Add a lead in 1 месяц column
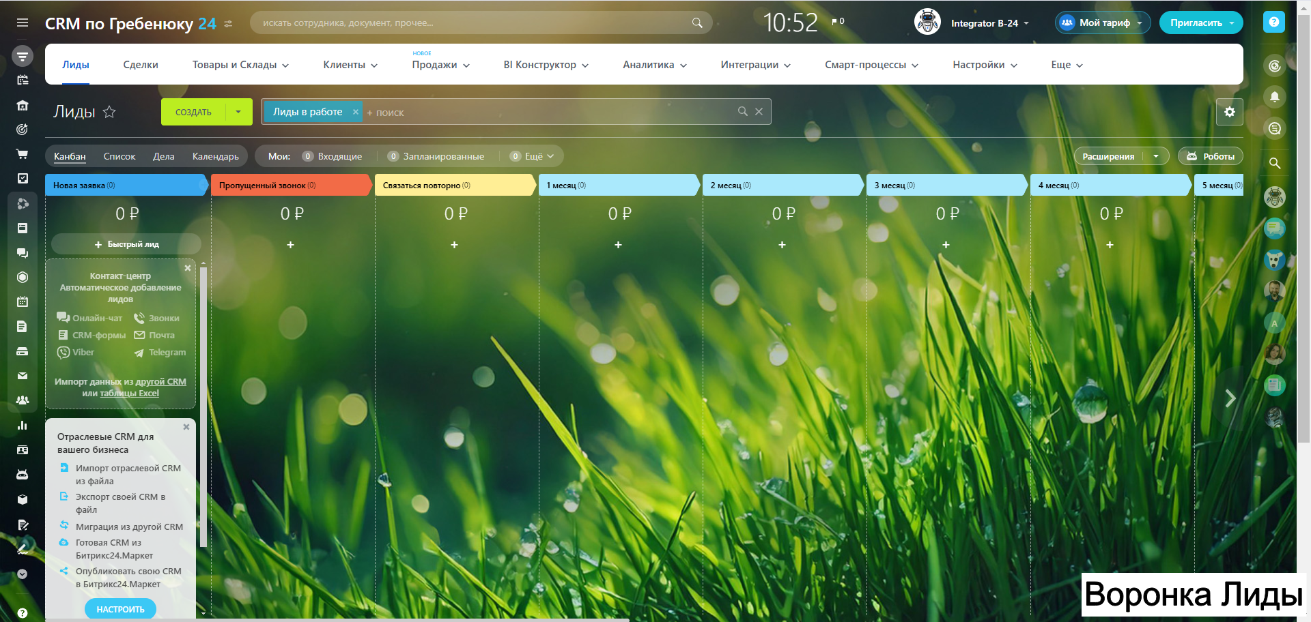This screenshot has height=622, width=1311. click(619, 245)
